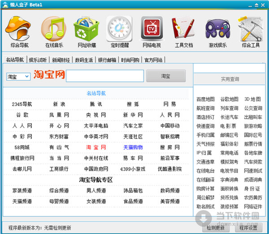The width and height of the screenshot is (269, 234).
Task: Open the 央视网 link
Action: pyautogui.click(x=96, y=115)
